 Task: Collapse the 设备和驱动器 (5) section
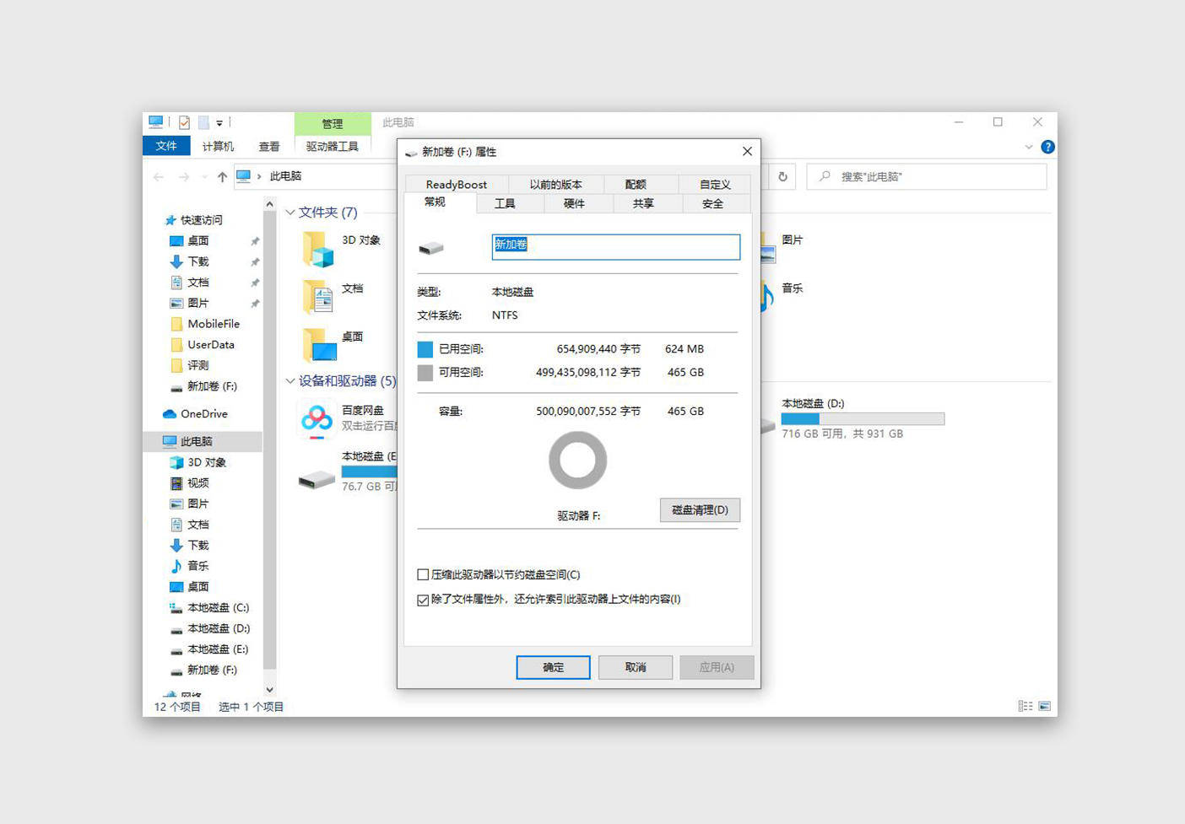coord(289,381)
